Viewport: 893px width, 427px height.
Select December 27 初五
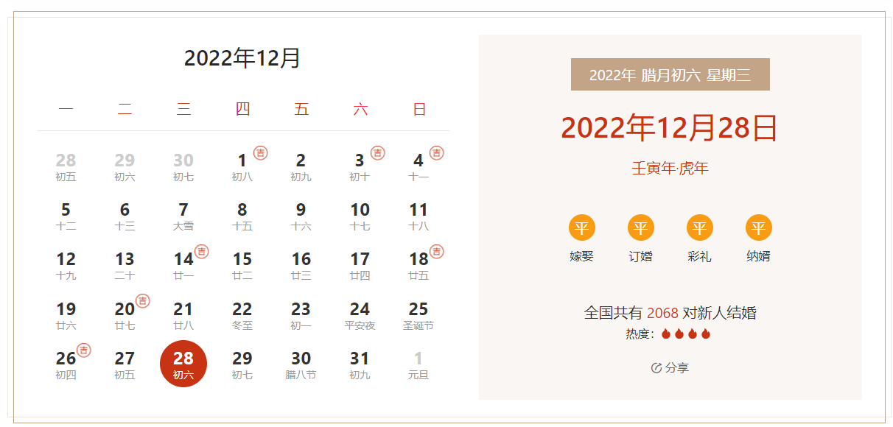pos(125,364)
